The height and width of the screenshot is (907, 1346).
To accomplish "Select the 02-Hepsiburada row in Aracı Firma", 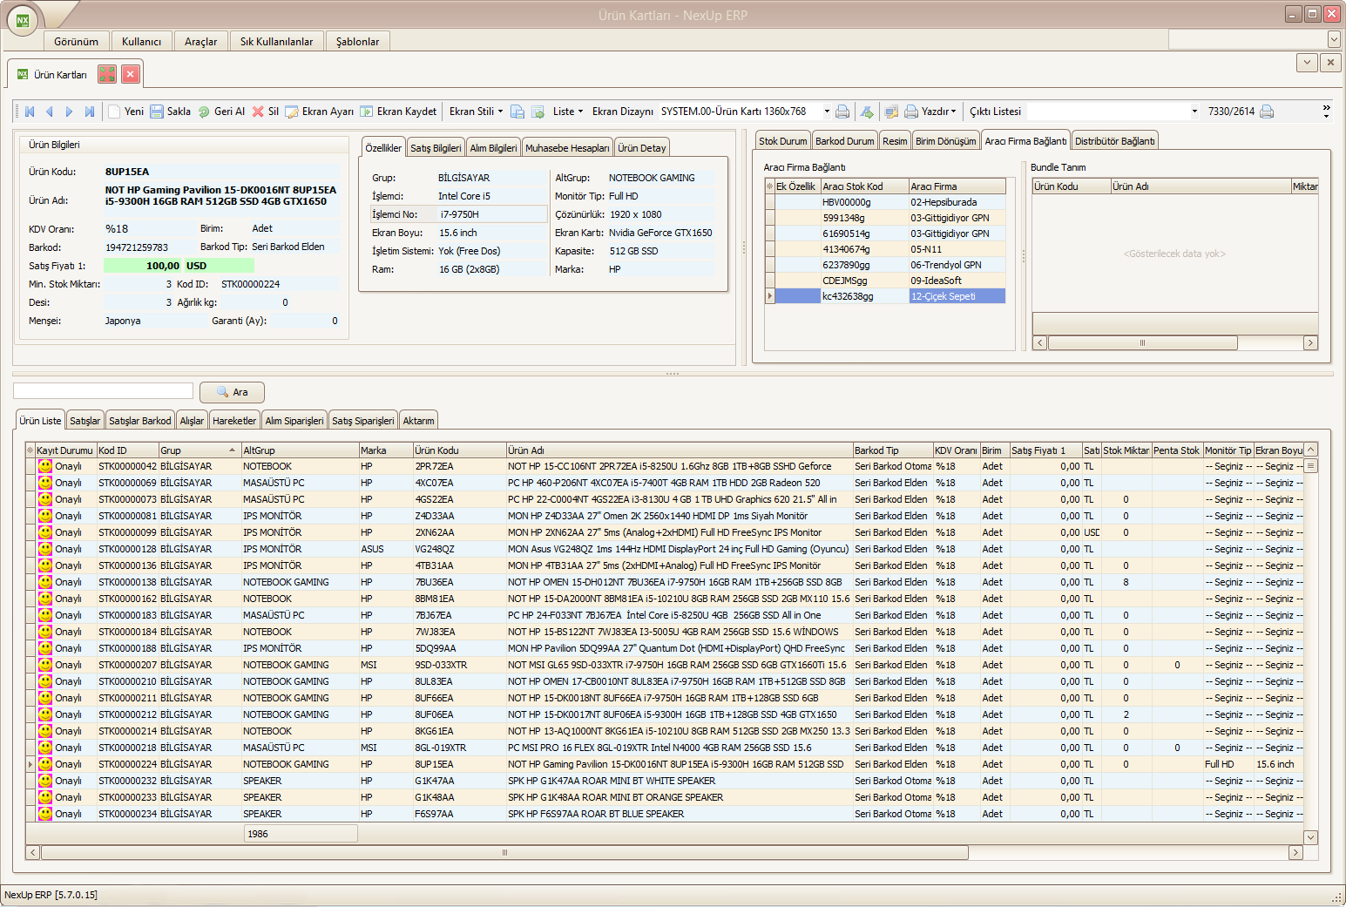I will pos(885,202).
